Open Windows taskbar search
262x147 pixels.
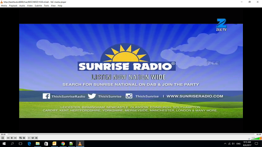(x=12, y=144)
